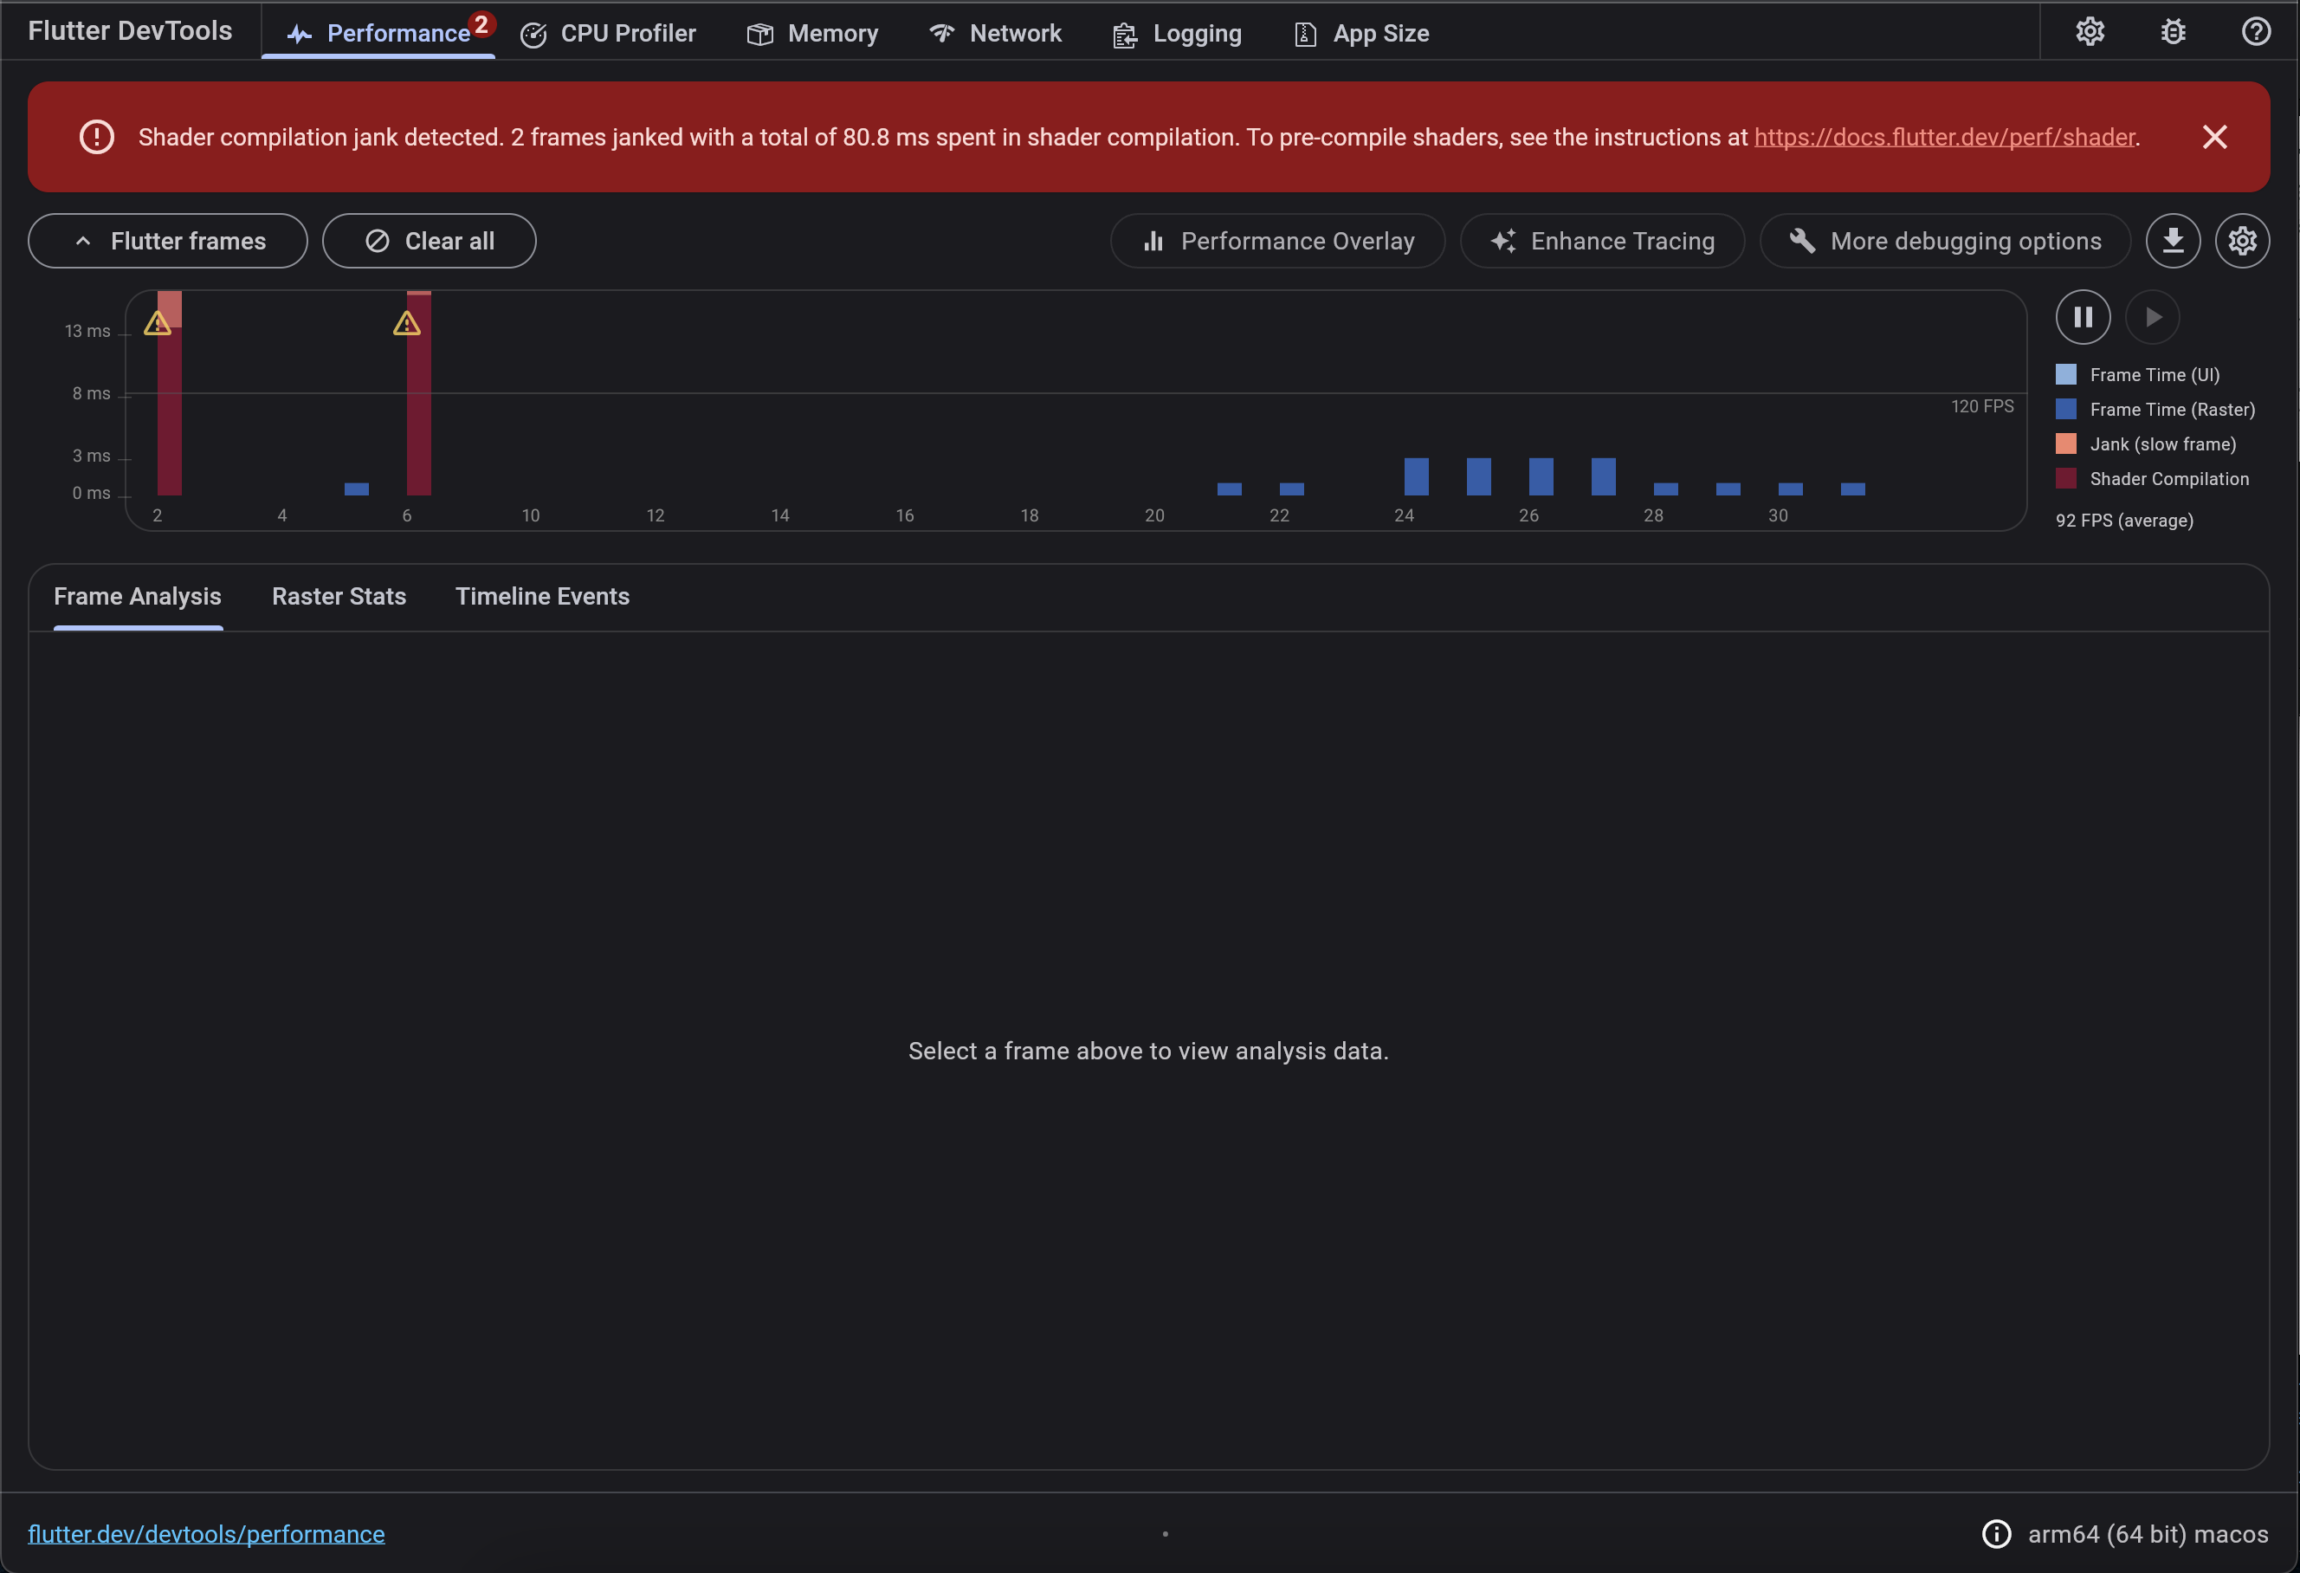Click the bug report icon

tap(2173, 32)
